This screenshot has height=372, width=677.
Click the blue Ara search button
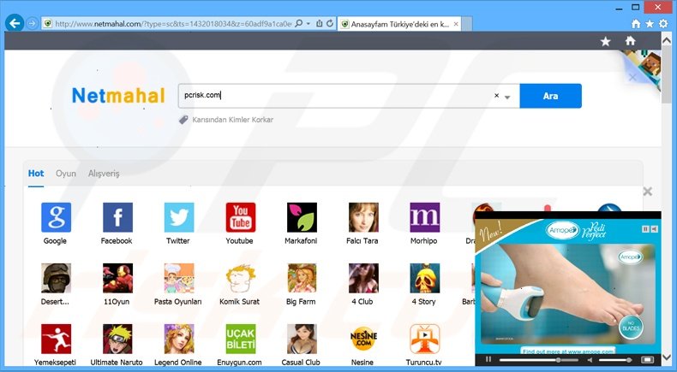click(550, 96)
